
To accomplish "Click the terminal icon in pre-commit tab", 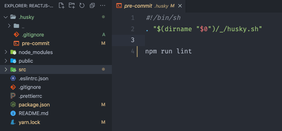I will (119, 6).
